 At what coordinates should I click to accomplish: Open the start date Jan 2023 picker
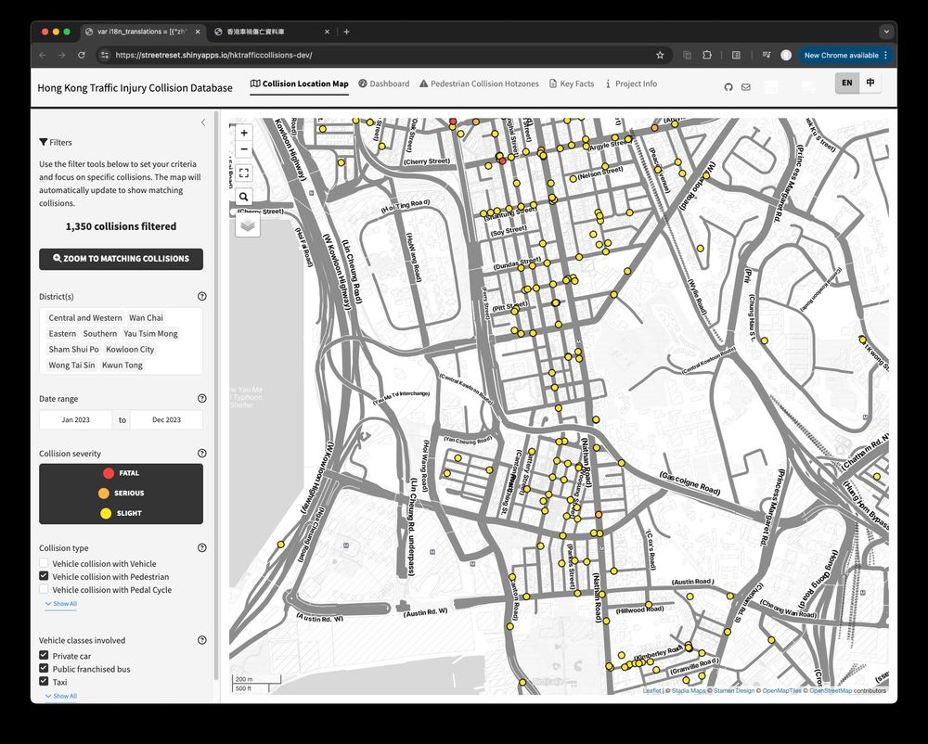point(76,420)
